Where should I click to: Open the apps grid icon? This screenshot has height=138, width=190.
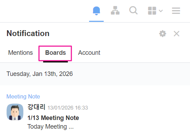152,11
